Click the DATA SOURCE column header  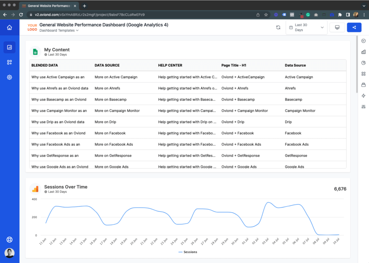pyautogui.click(x=107, y=65)
